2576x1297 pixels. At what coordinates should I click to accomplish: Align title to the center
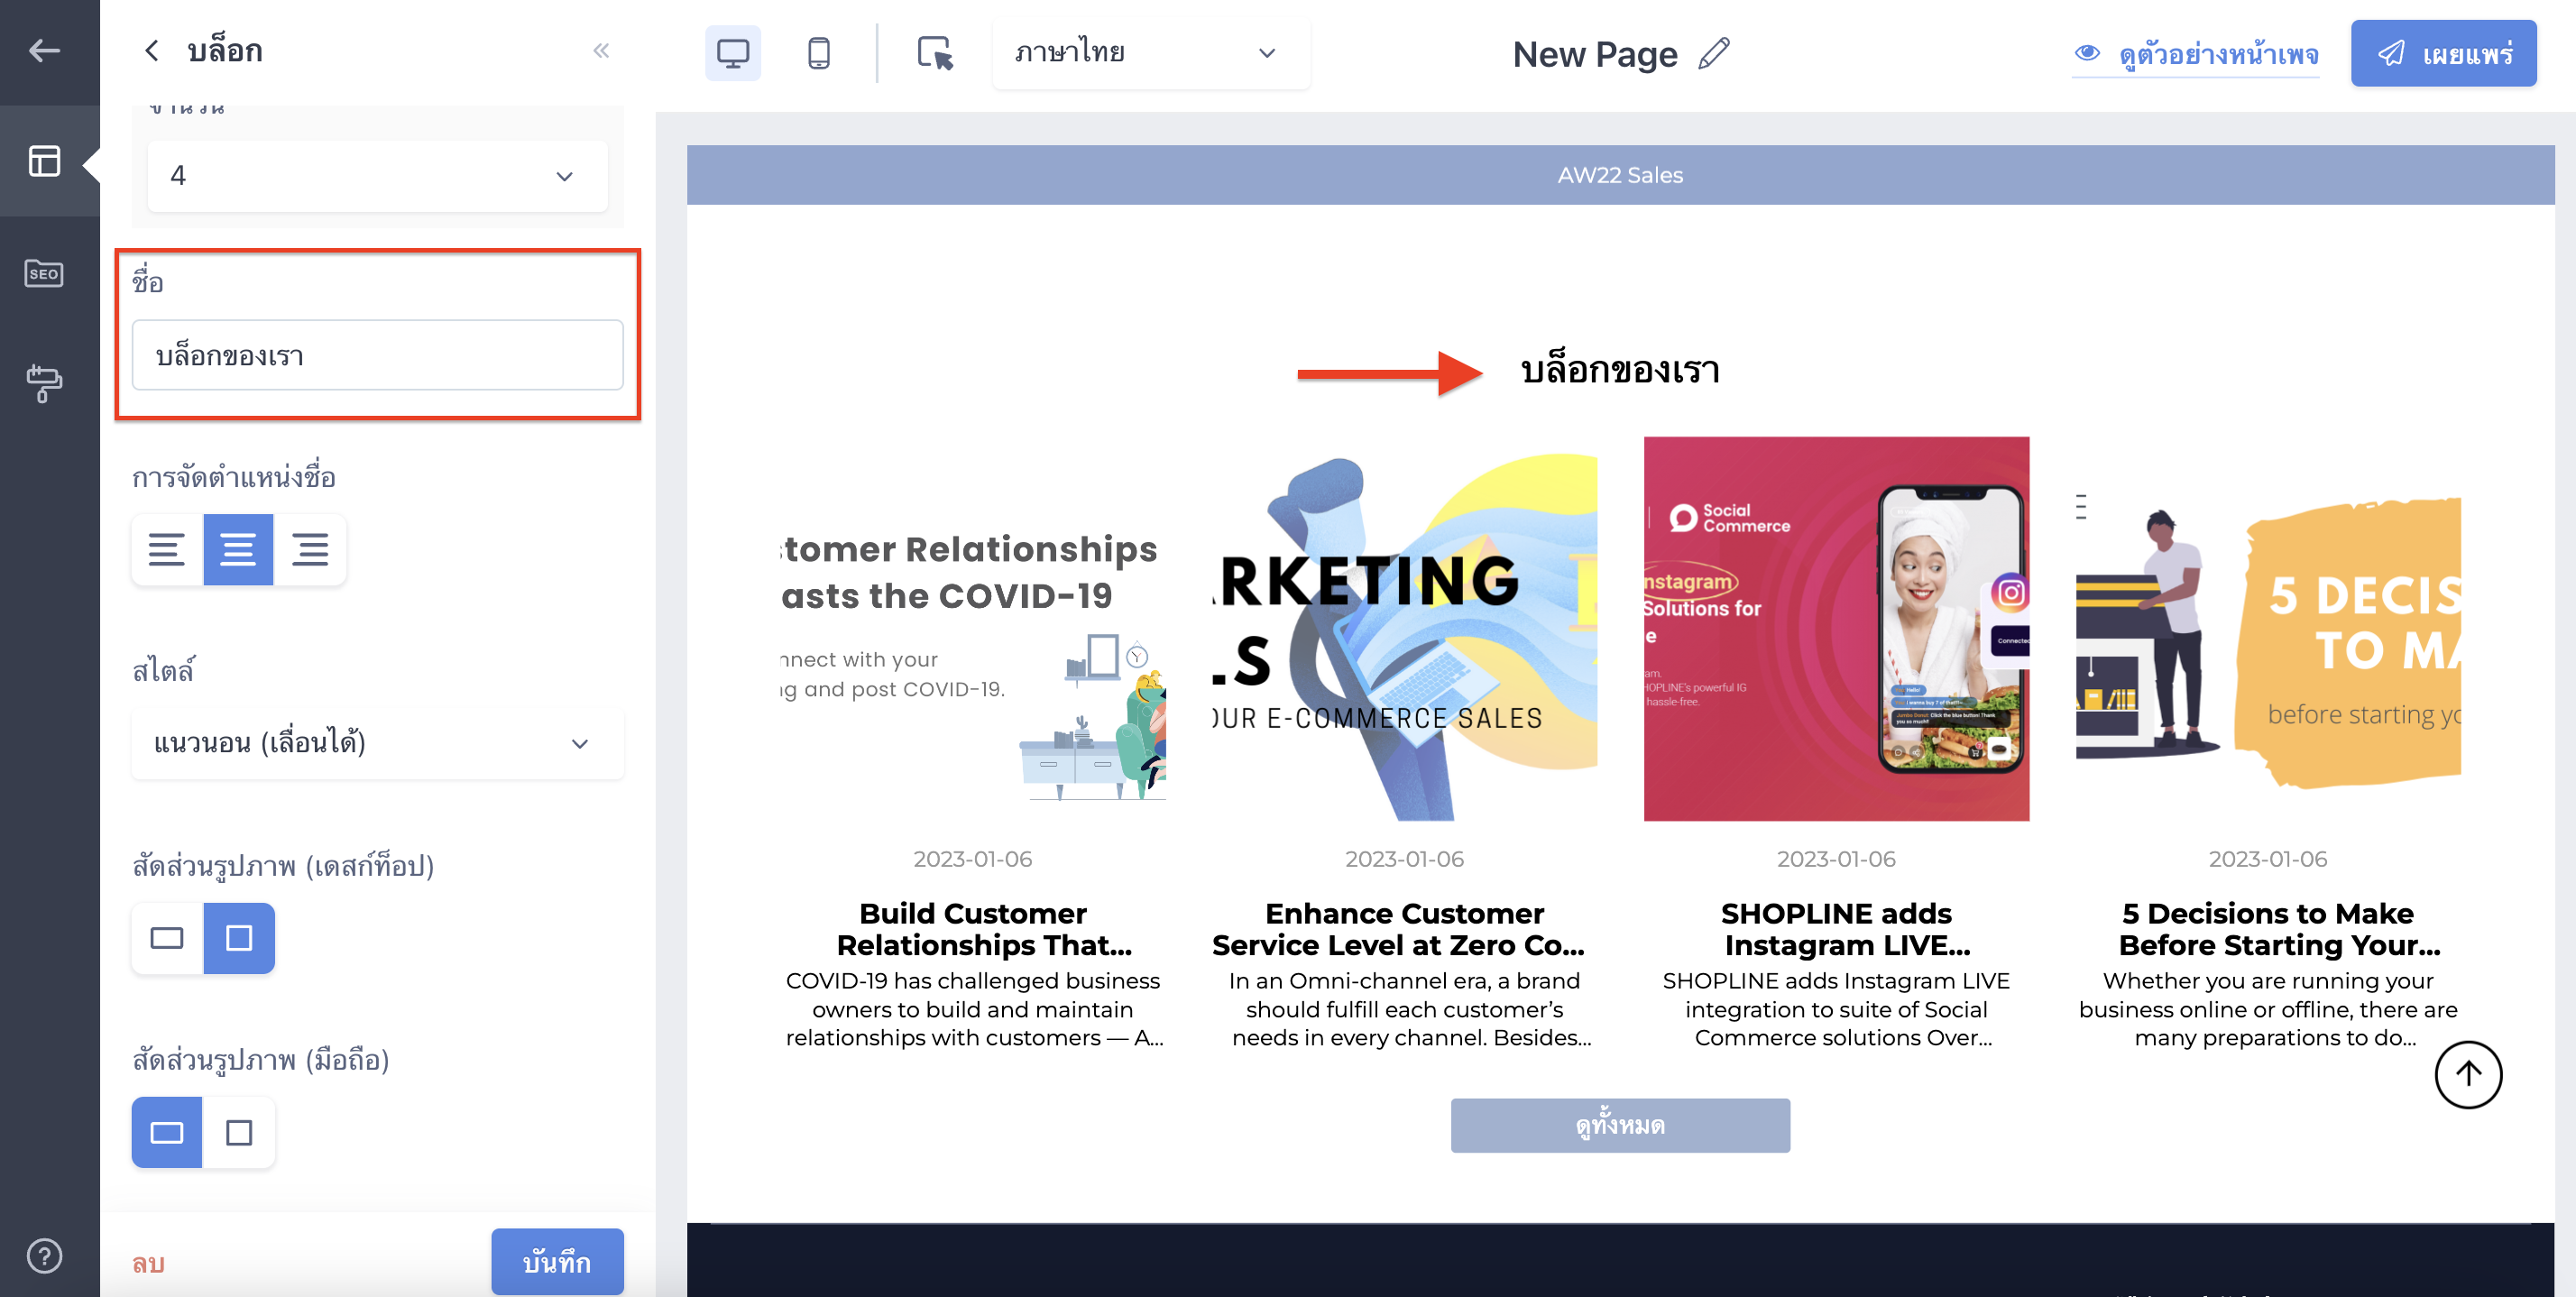(238, 549)
